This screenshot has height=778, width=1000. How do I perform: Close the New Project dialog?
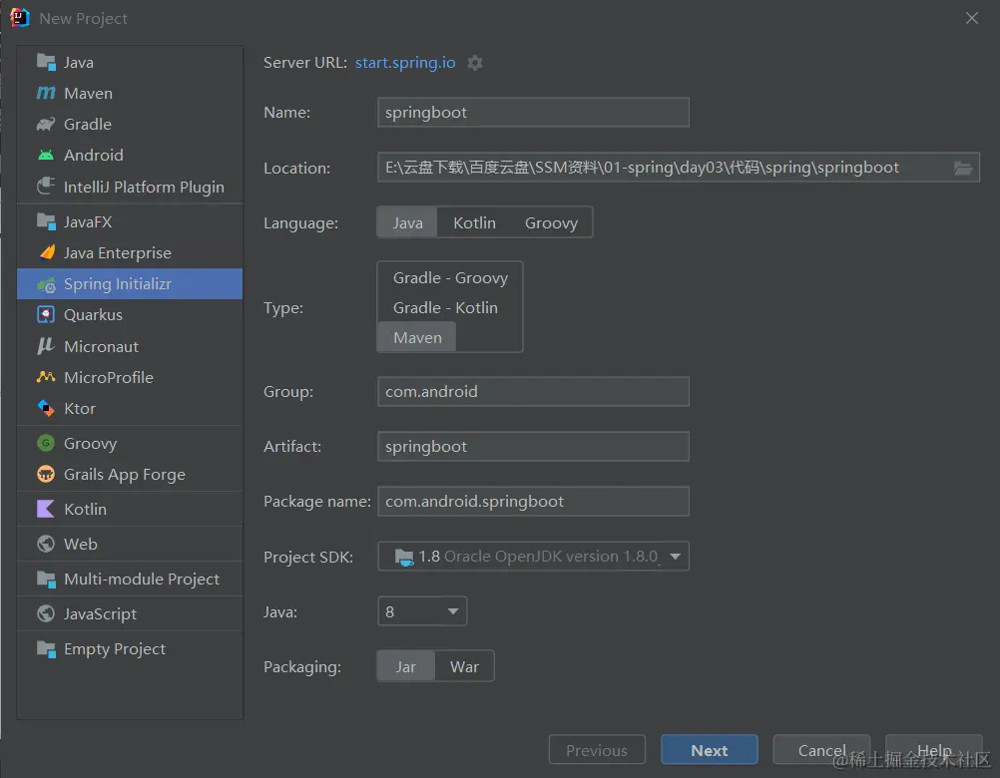click(x=971, y=18)
